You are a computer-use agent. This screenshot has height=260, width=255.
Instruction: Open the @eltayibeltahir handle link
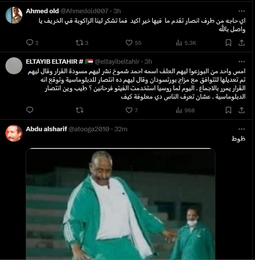click(x=117, y=62)
